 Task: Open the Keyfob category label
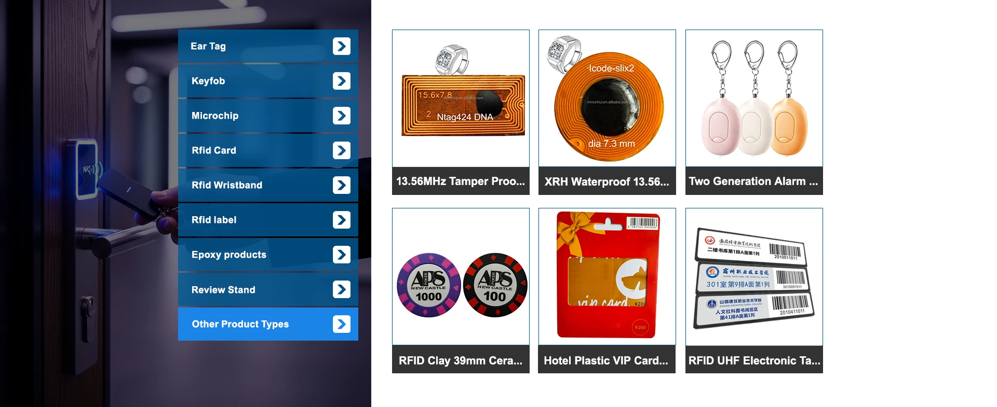pos(208,81)
